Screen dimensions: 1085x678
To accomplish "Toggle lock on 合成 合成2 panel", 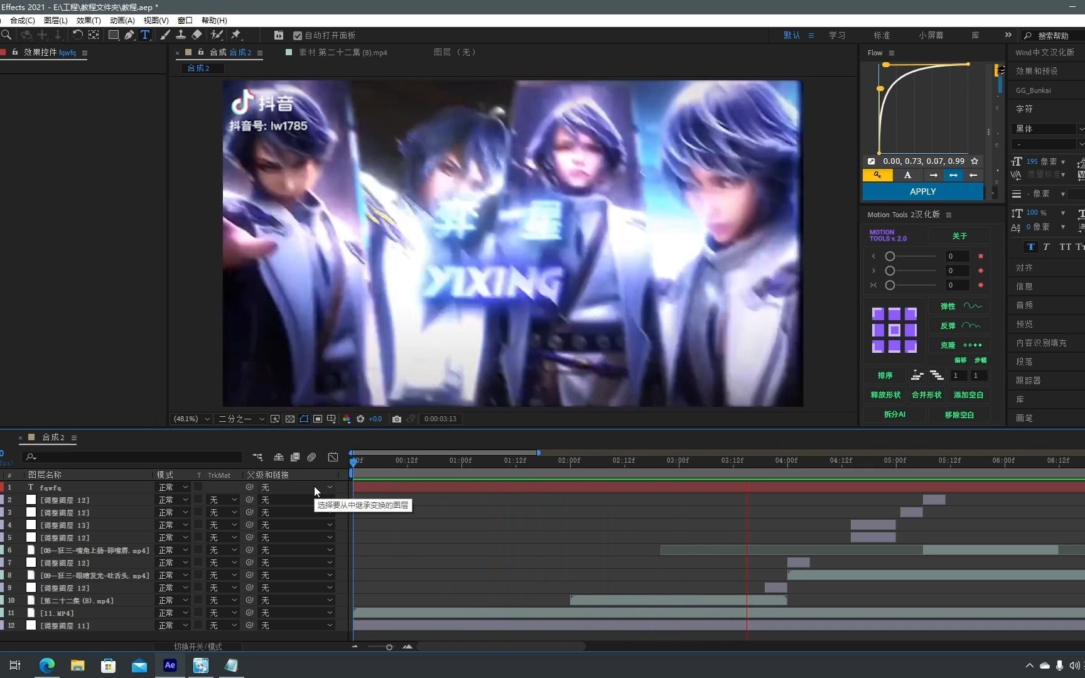I will [201, 52].
